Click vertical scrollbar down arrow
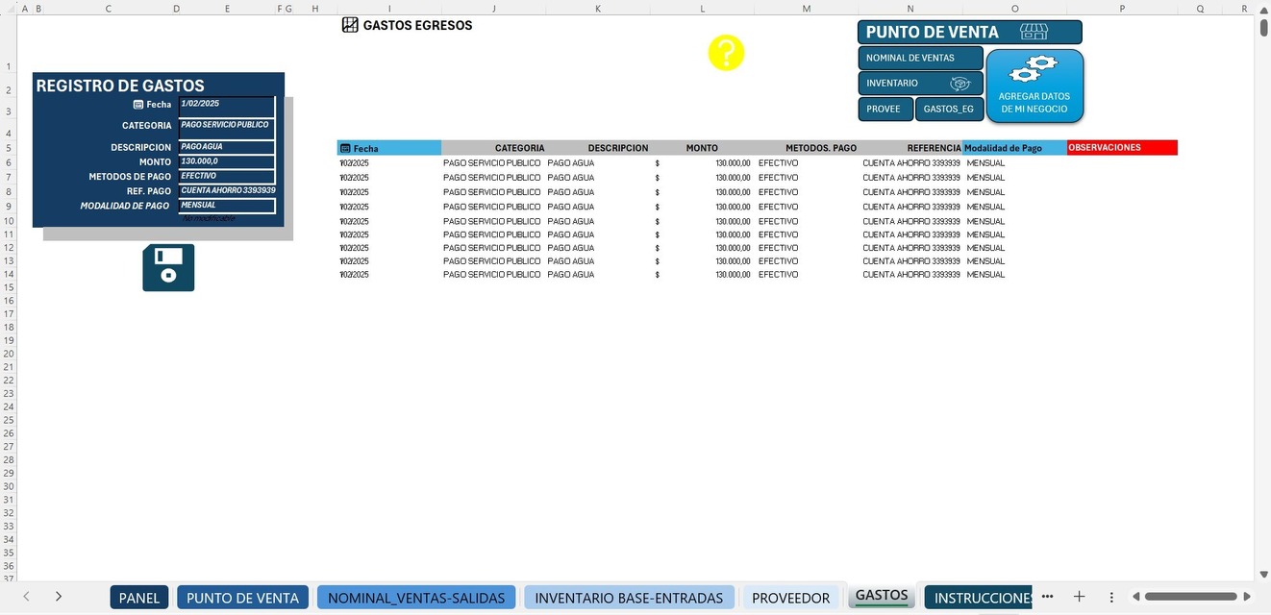The width and height of the screenshot is (1271, 615). [x=1263, y=574]
